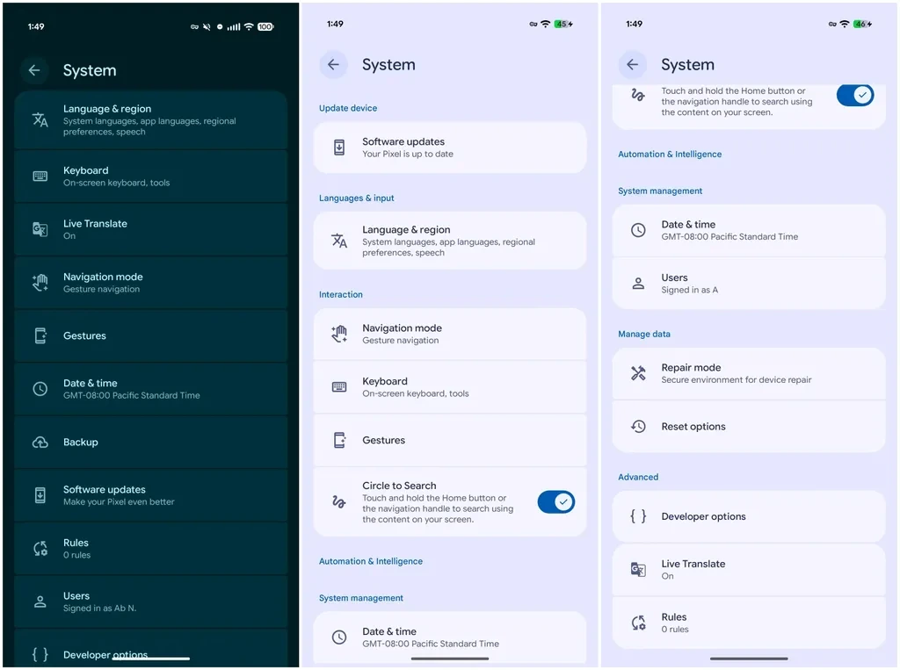Tap the Gestures phone icon in the Interaction section

coord(339,440)
